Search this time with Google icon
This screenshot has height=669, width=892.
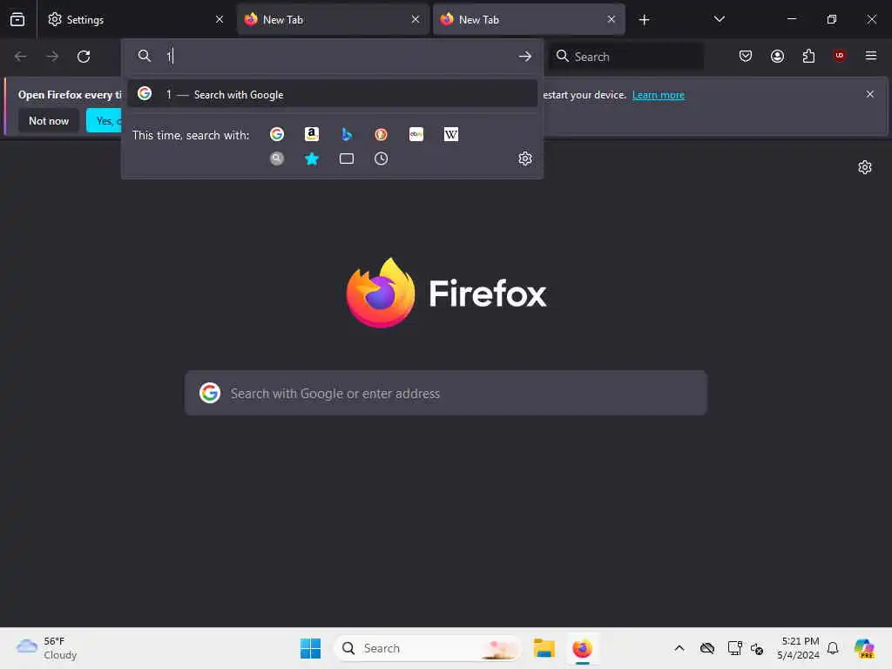pyautogui.click(x=277, y=134)
